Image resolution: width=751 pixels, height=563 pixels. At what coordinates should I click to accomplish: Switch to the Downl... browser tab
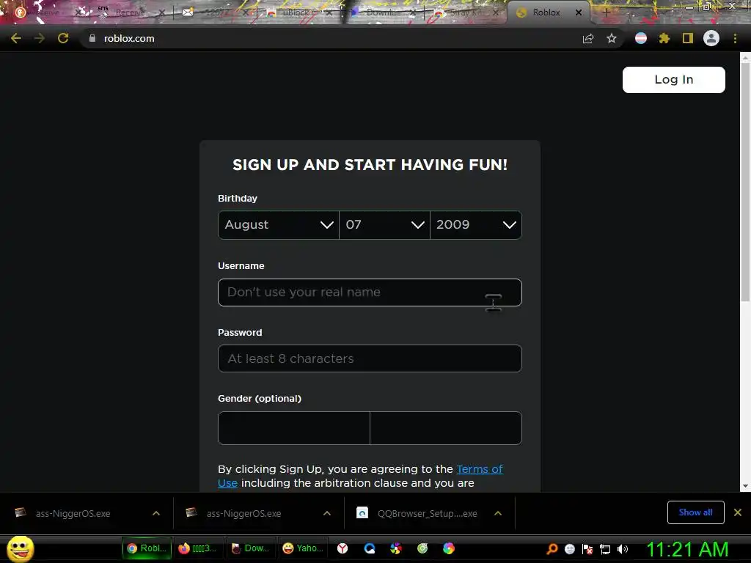pyautogui.click(x=381, y=13)
